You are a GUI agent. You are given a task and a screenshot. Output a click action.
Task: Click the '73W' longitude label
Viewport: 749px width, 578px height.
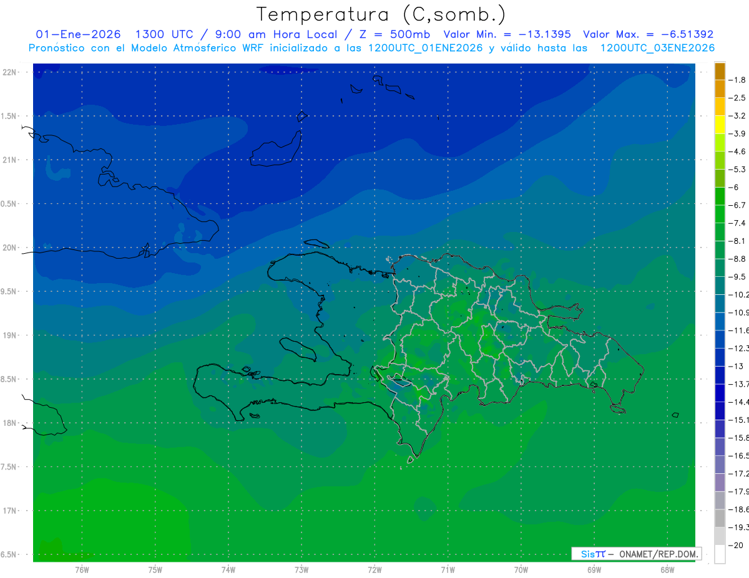click(x=301, y=570)
